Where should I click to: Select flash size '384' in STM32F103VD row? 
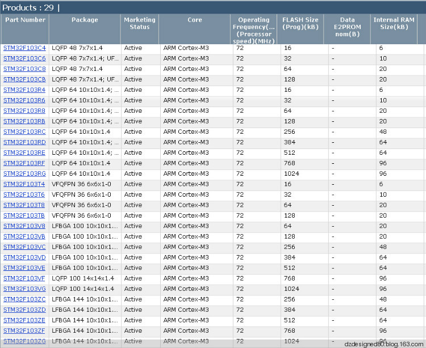(x=290, y=257)
